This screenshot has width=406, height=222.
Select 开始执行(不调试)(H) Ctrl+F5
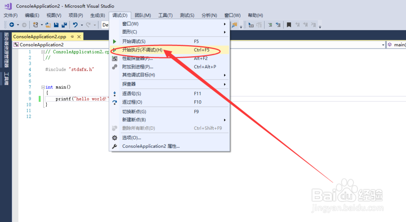pyautogui.click(x=170, y=50)
